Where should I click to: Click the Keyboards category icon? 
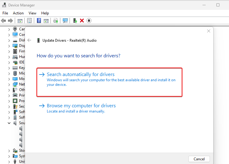[15, 68]
